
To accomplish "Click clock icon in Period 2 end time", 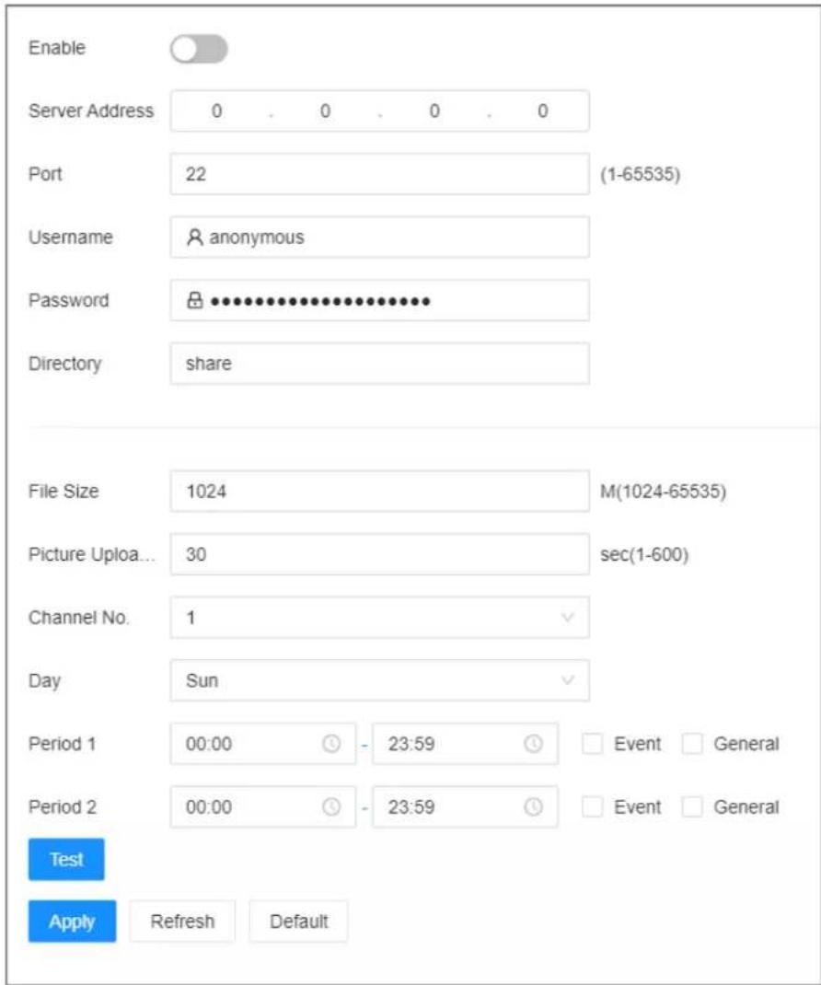I will tap(533, 806).
